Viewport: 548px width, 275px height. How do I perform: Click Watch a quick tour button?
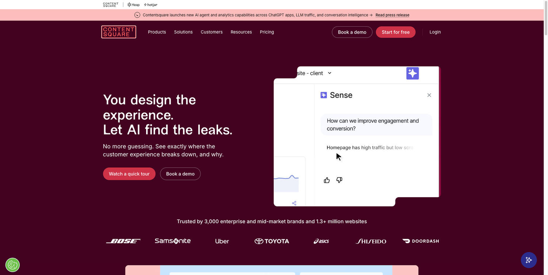pyautogui.click(x=129, y=174)
